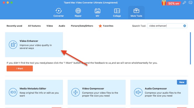Clear the search tool text

point(185,26)
